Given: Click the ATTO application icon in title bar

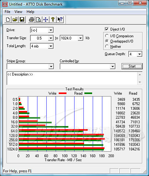Looking at the screenshot, I should pos(5,4).
